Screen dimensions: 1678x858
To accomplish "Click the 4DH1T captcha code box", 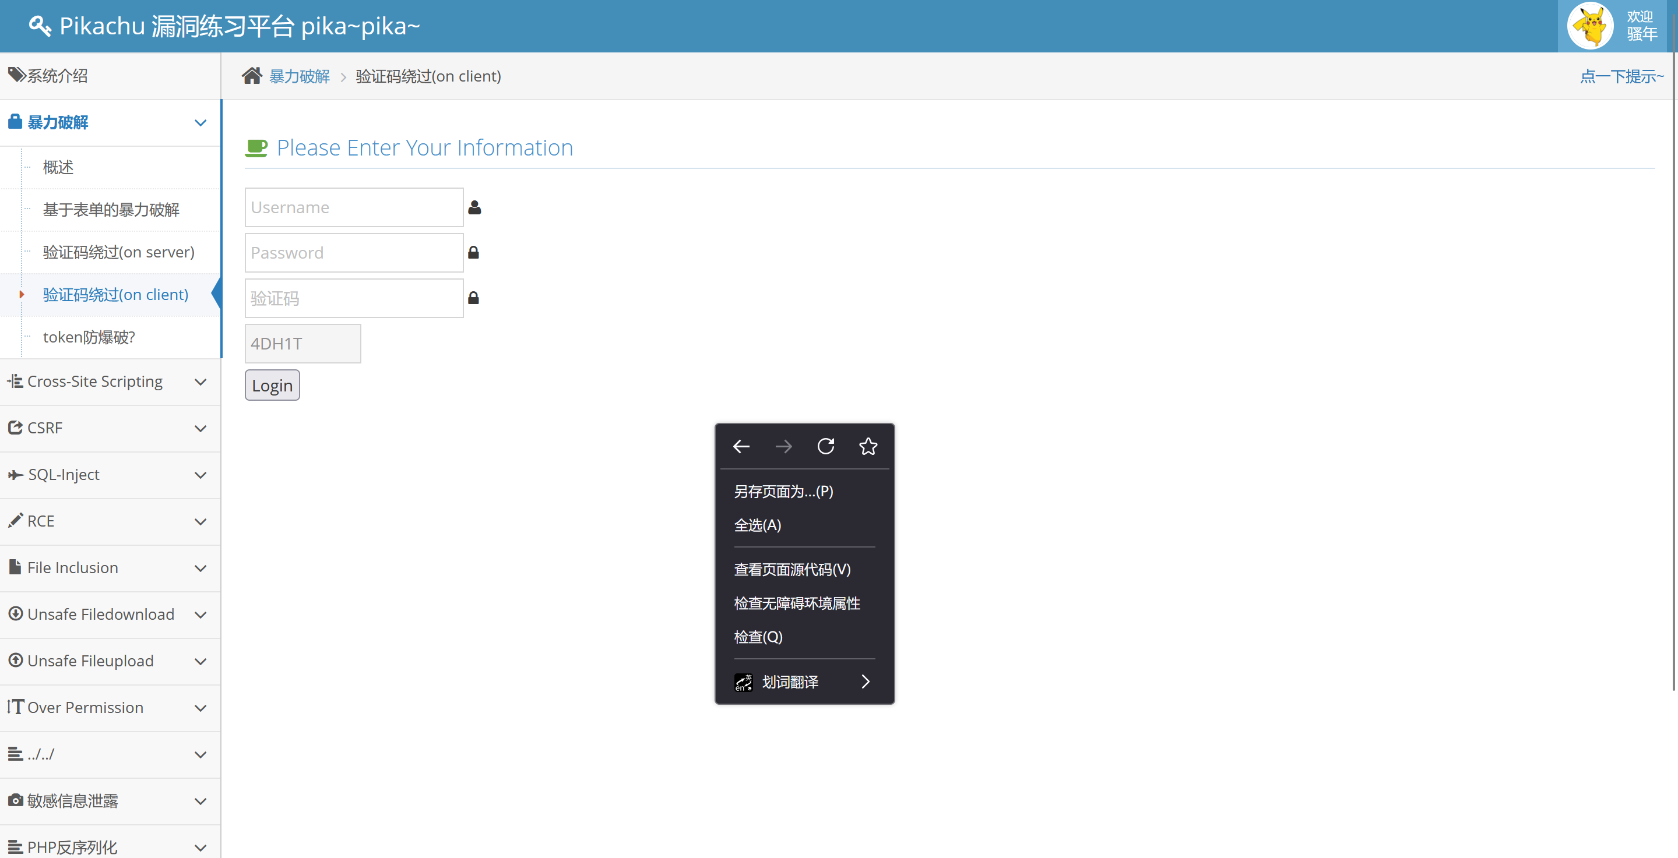I will coord(302,344).
